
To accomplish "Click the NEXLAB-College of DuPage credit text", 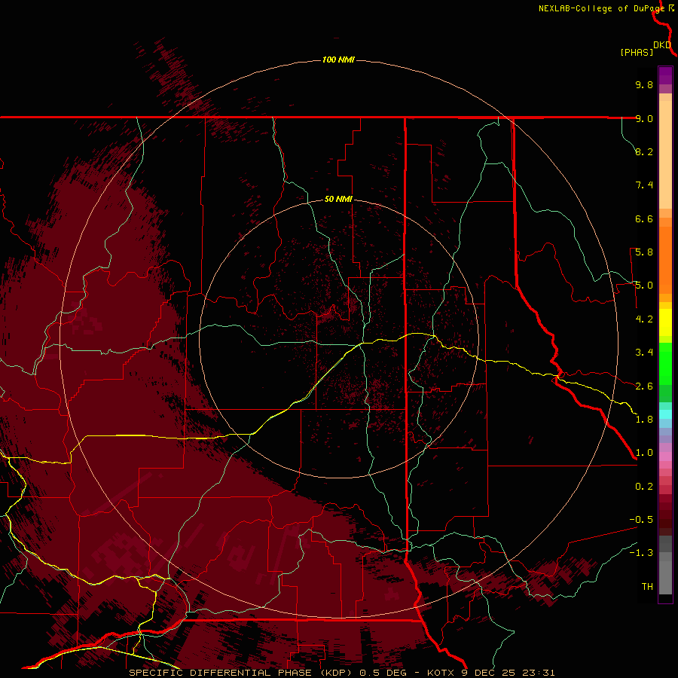I will 603,8.
